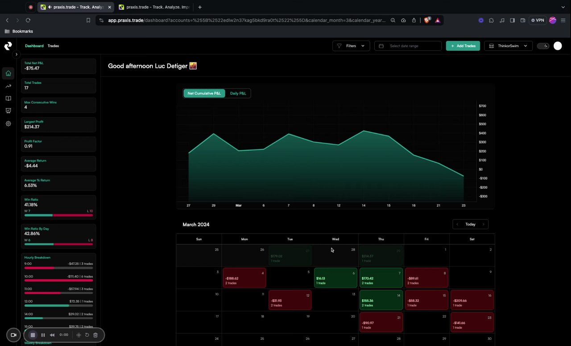Open the home dashboard sidebar icon
Screen dimensions: 571x346
tap(8, 73)
